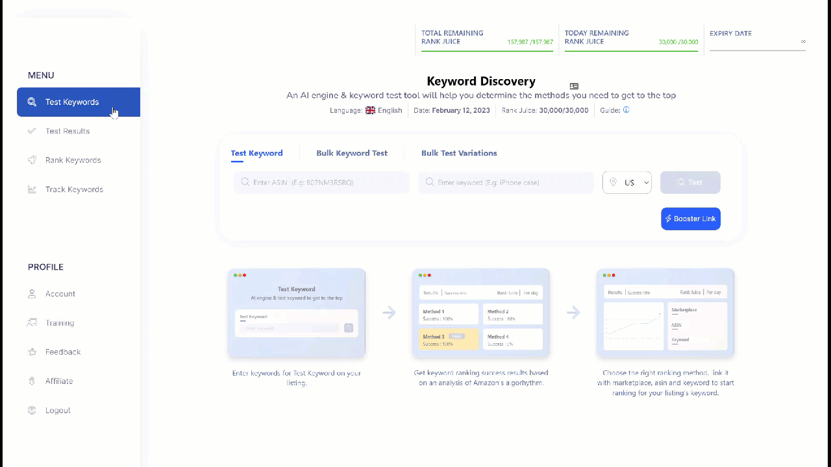Click the Total Remaining Rank Juice progress bar

487,51
